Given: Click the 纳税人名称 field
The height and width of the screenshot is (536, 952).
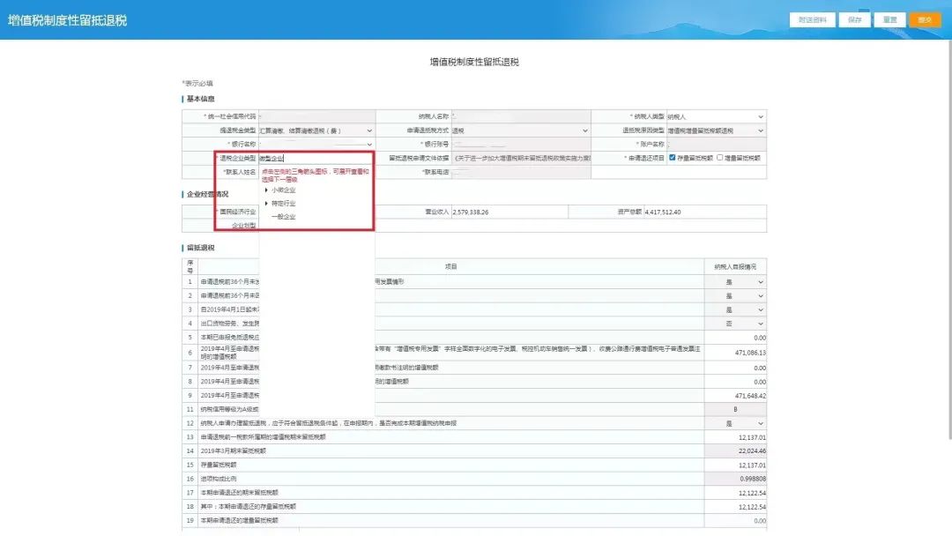Looking at the screenshot, I should point(520,116).
